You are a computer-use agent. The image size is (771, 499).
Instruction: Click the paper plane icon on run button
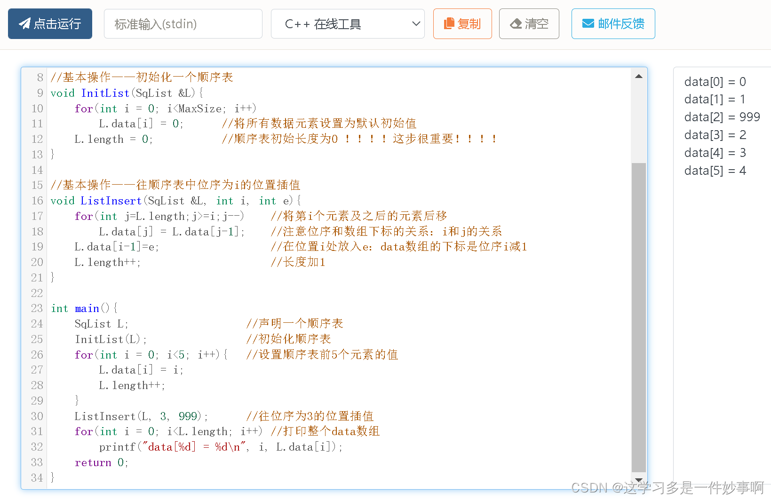24,23
